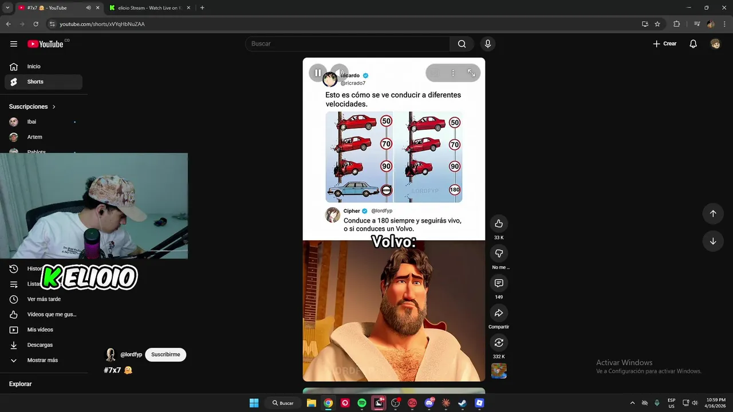View site information icon in address bar
Viewport: 733px width, 412px height.
click(x=52, y=24)
